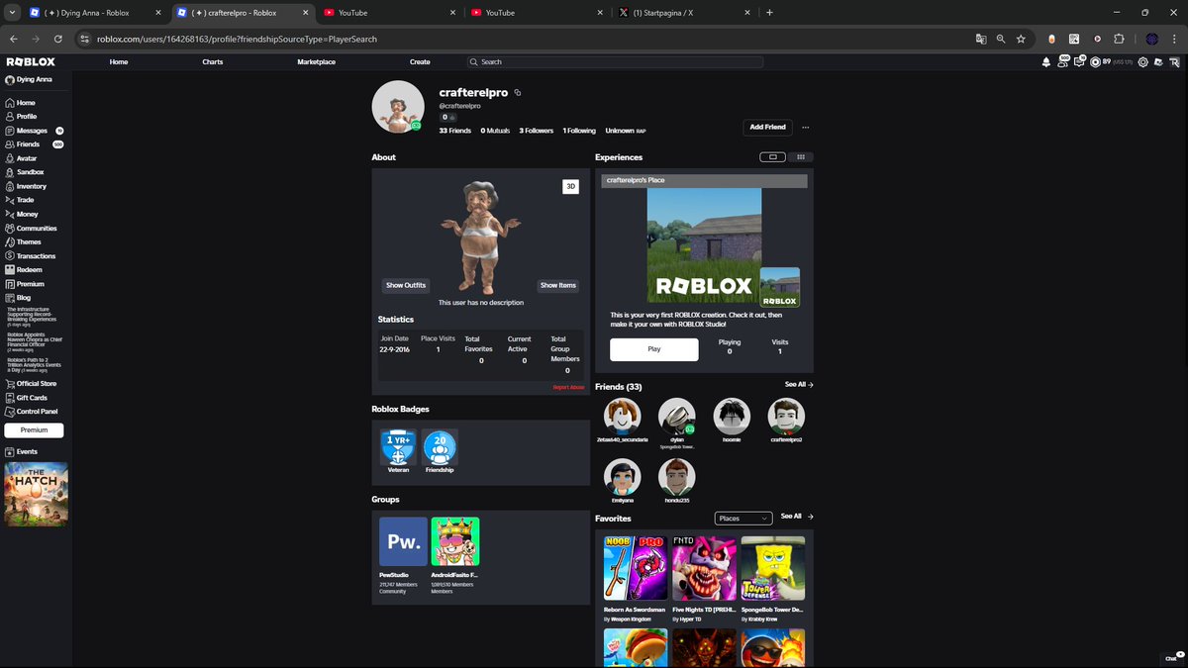
Task: Click the browser address bar URL
Action: [x=237, y=39]
